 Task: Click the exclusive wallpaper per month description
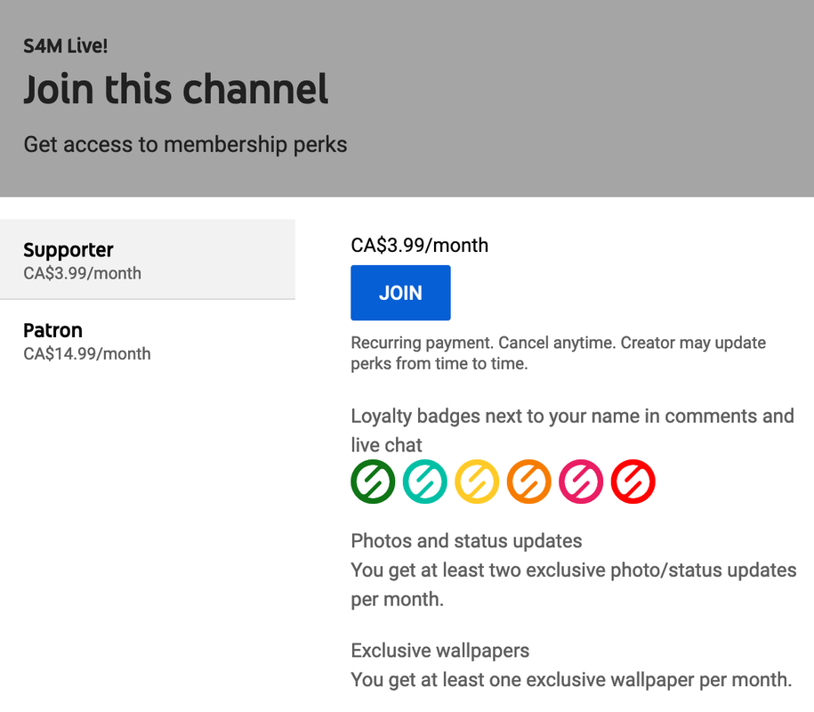point(571,679)
